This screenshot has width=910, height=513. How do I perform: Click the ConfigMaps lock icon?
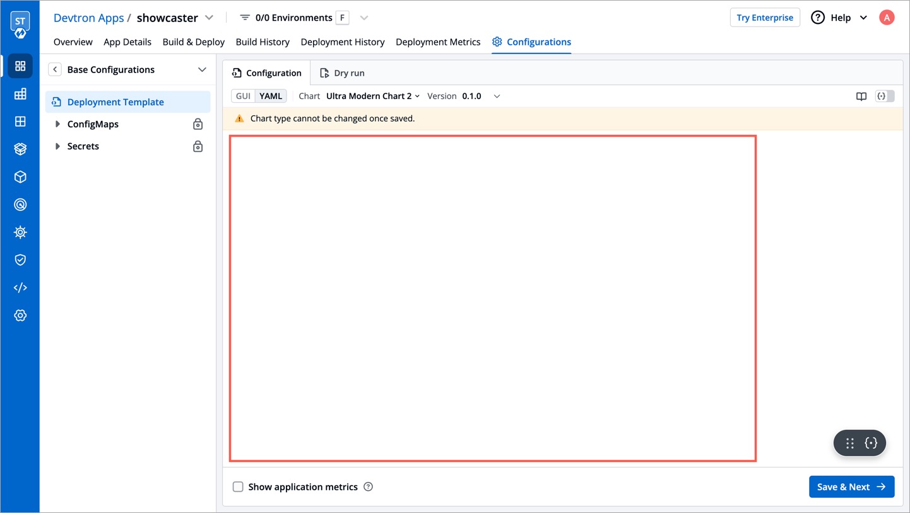coord(198,125)
